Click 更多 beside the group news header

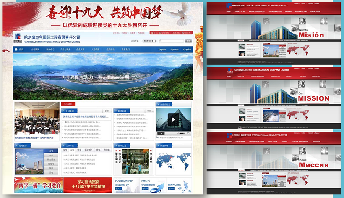point(149,111)
